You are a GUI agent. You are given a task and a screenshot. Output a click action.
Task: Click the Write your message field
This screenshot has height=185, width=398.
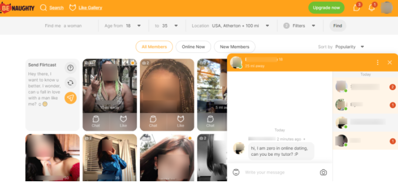click(x=279, y=172)
